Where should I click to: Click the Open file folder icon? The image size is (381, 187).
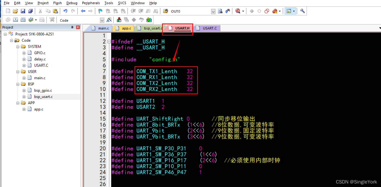(x=15, y=11)
